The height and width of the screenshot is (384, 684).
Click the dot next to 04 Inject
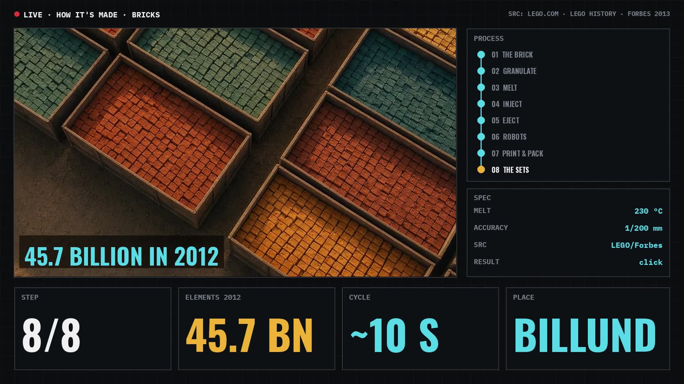tap(481, 104)
